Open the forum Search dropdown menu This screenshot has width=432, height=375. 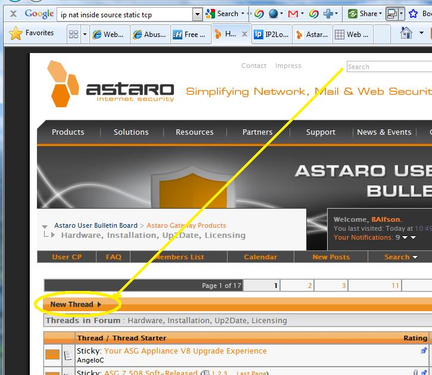click(x=400, y=257)
